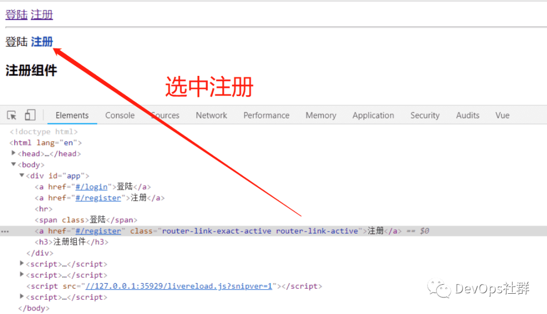547x314 pixels.
Task: Collapse the body element node
Action: [13, 164]
